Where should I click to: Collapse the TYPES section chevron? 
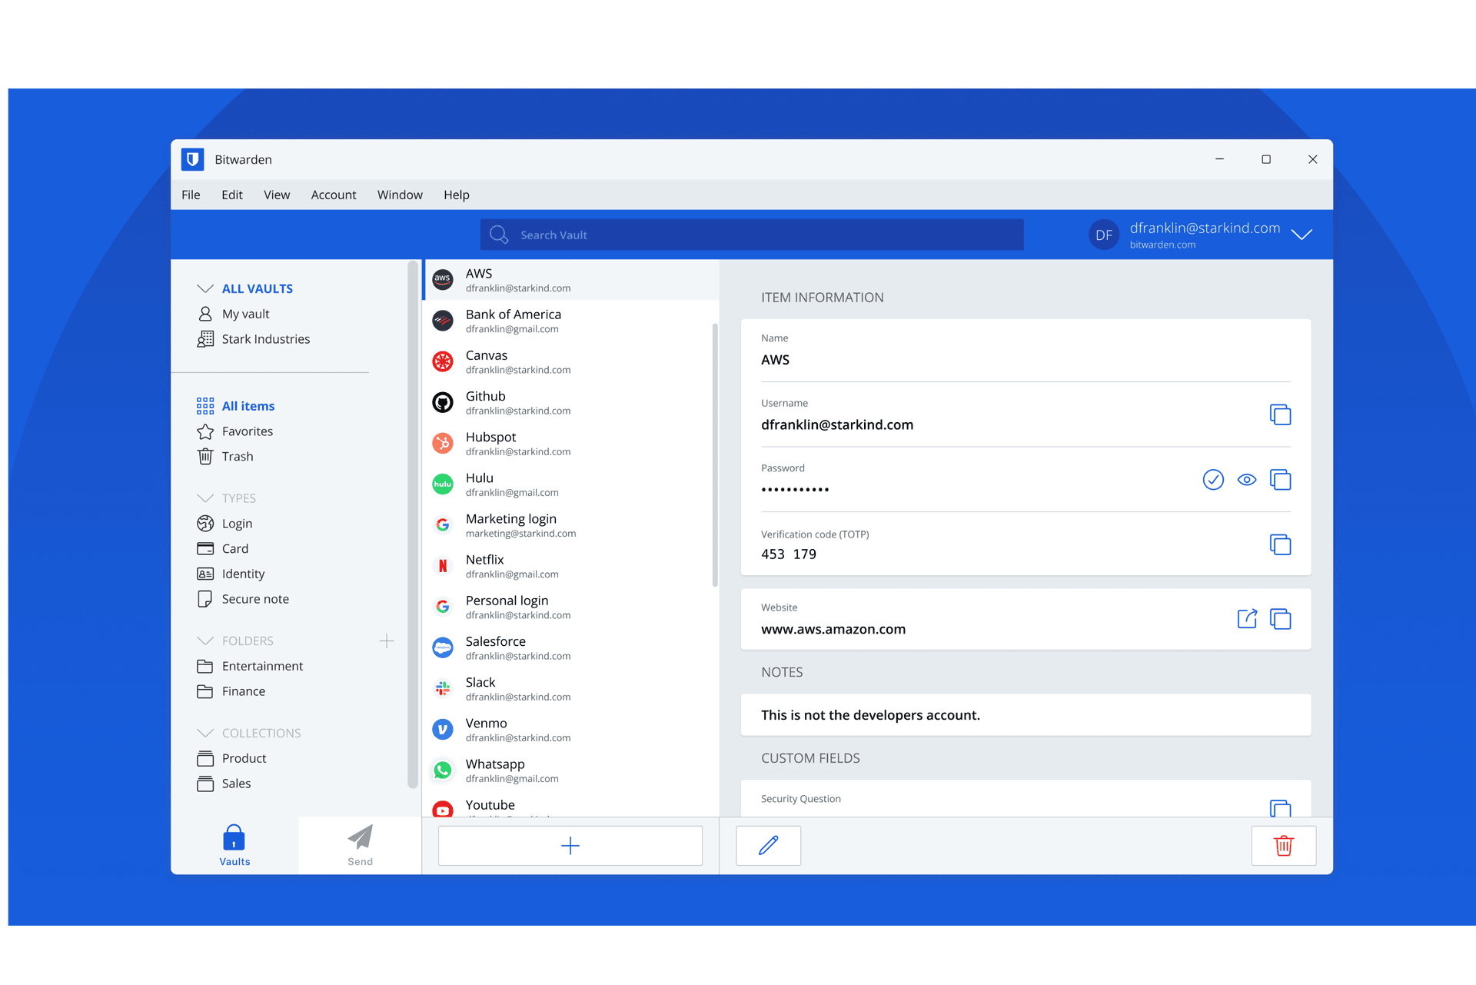coord(205,498)
